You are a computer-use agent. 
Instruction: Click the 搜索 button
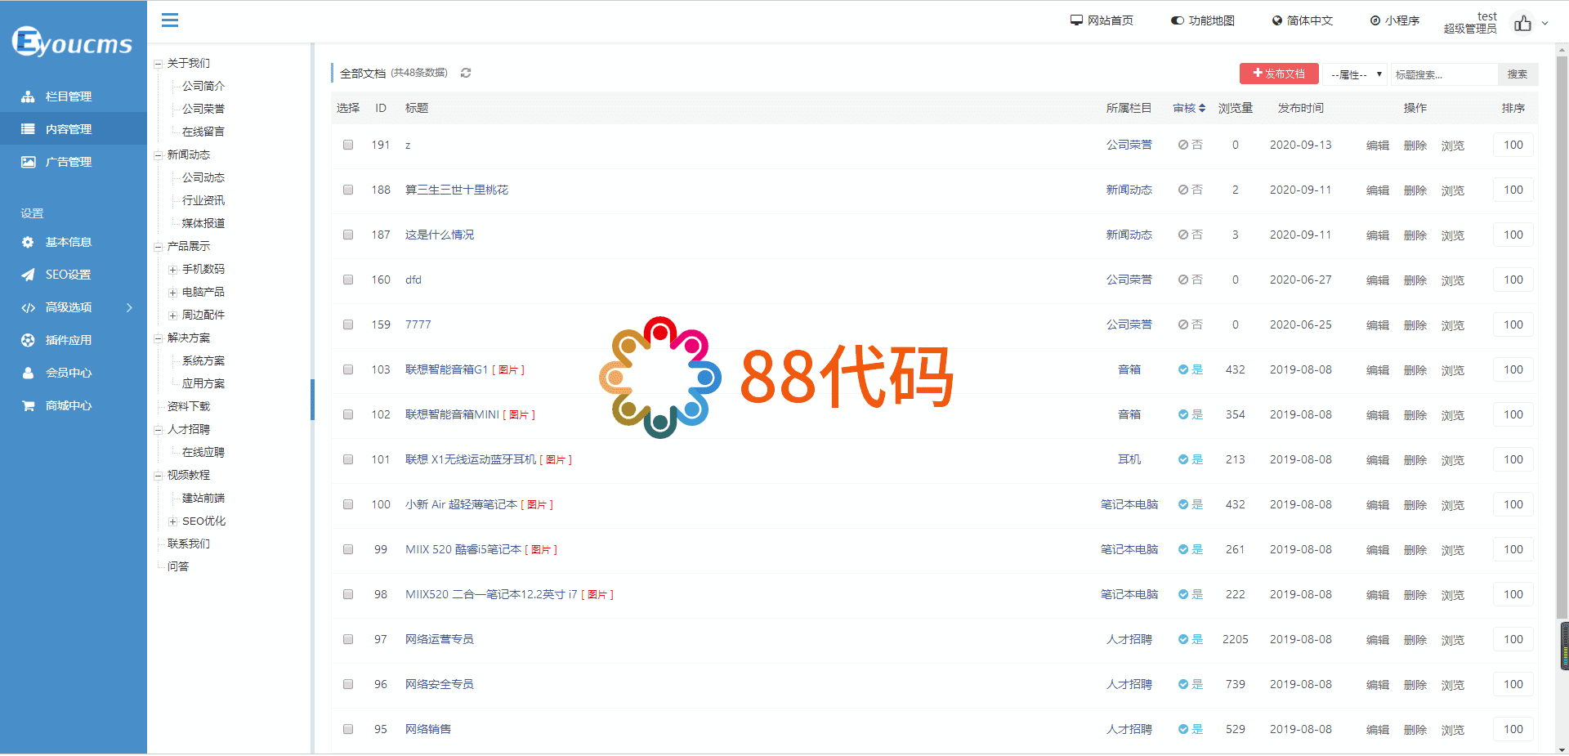1518,74
